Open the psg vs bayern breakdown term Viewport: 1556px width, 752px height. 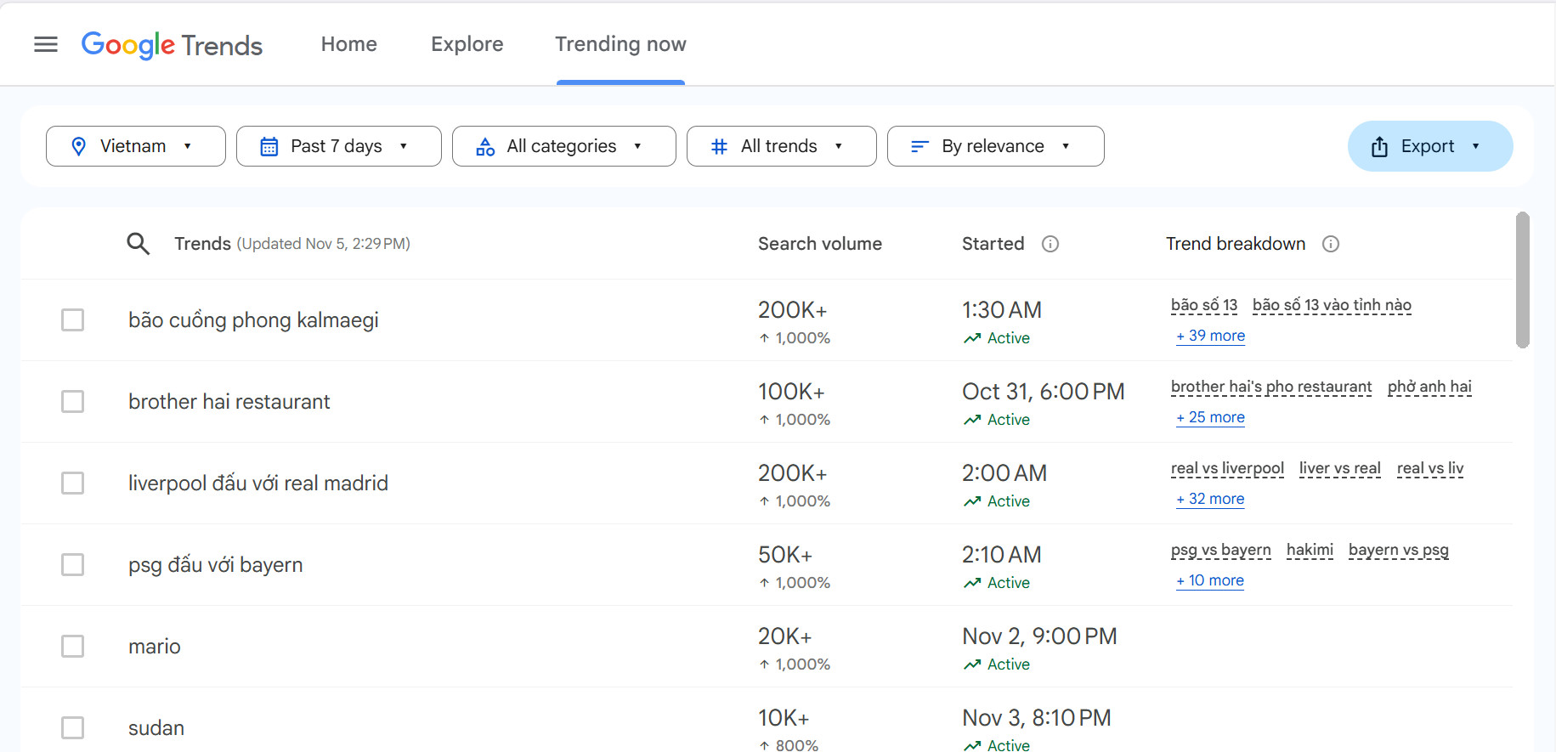(x=1220, y=550)
